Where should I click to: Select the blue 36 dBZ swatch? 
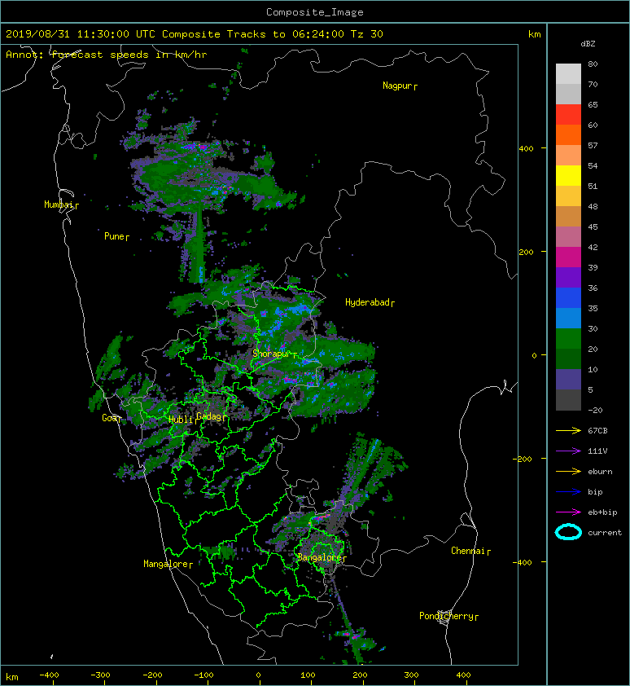(568, 298)
